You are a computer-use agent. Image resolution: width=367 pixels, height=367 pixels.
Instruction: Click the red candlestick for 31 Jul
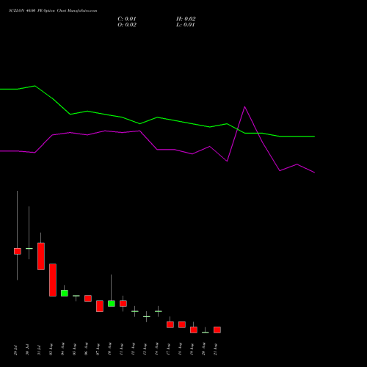(x=41, y=256)
